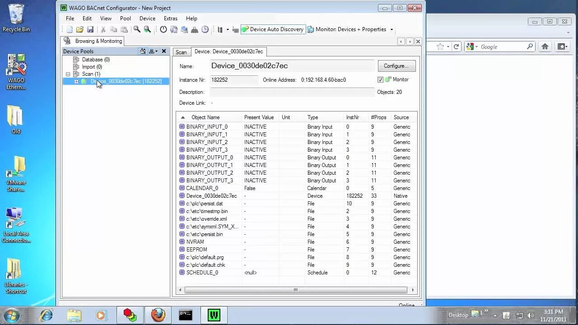Select the EEPROM file object
This screenshot has width=578, height=325.
[296, 250]
